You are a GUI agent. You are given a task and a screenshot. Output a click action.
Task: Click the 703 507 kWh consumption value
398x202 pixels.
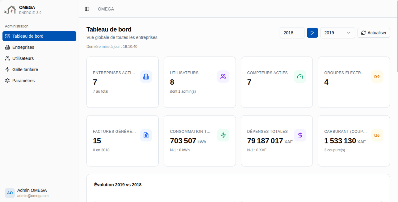pos(188,141)
